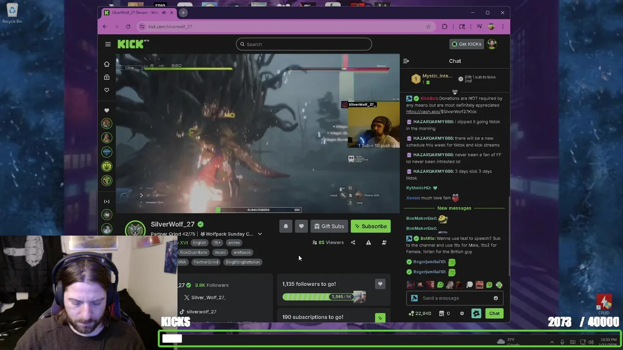The image size is (623, 350).
Task: Open browser extensions puzzle icon
Action: coord(444,27)
